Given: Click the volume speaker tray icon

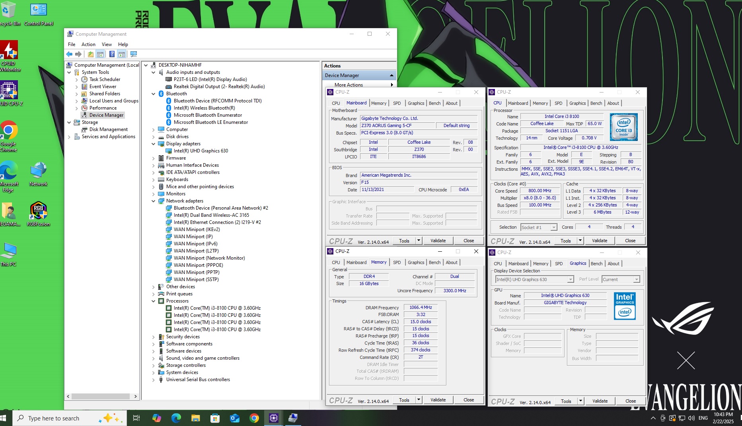Looking at the screenshot, I should [x=691, y=418].
